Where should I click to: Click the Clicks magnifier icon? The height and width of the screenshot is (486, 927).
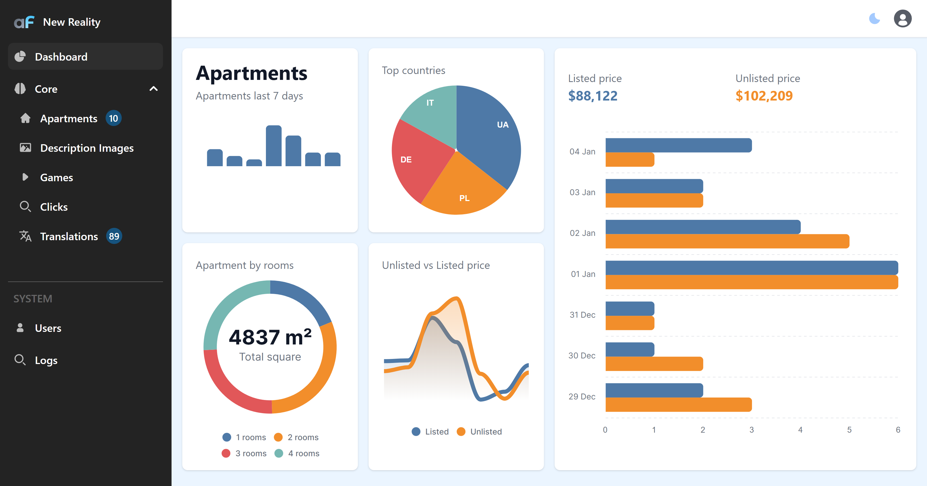coord(25,206)
